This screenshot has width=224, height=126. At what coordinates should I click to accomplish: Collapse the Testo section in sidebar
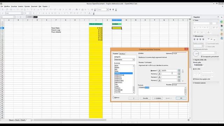tap(194, 20)
